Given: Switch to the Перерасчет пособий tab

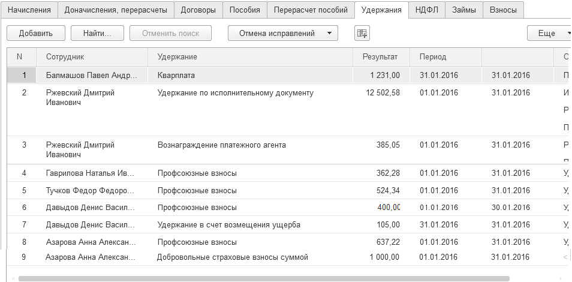Looking at the screenshot, I should [310, 10].
